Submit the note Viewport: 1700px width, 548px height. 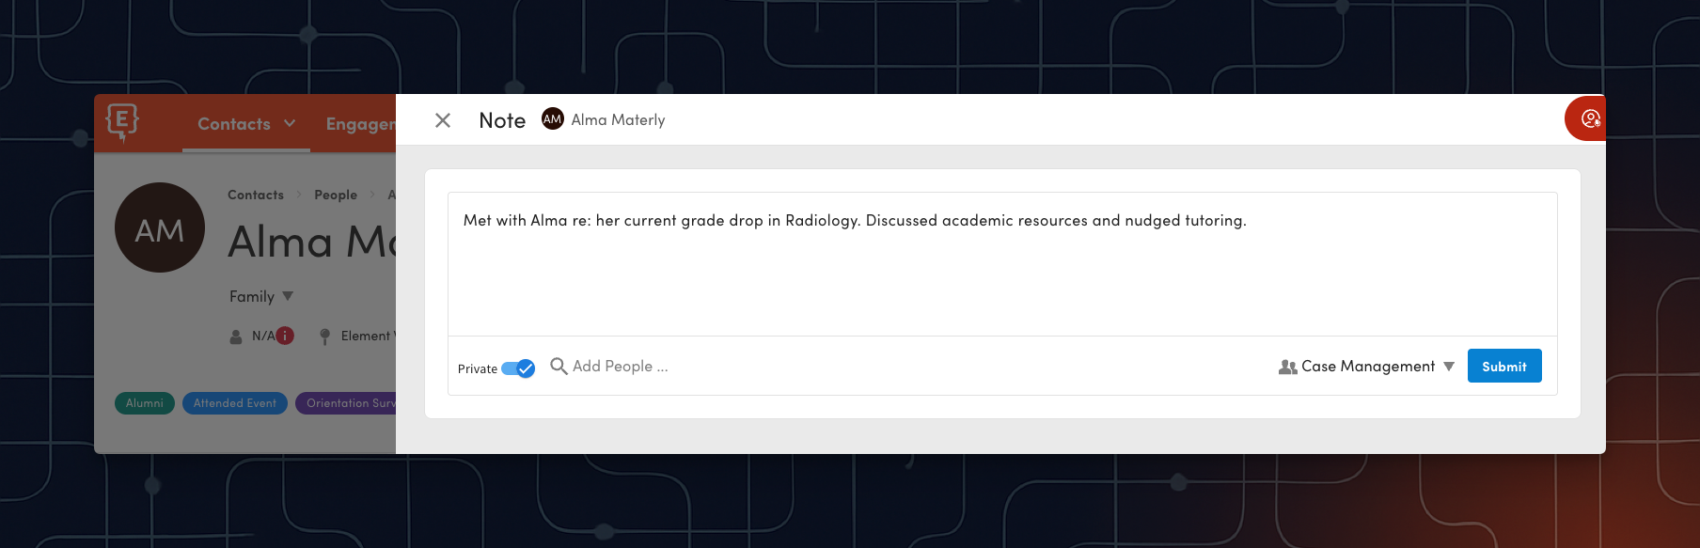pyautogui.click(x=1504, y=366)
